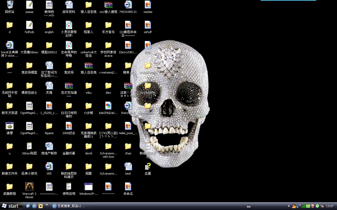Screen dimensions: 337x210
Task: Select the 白云闪电和海豹 folder
Action: (69, 106)
